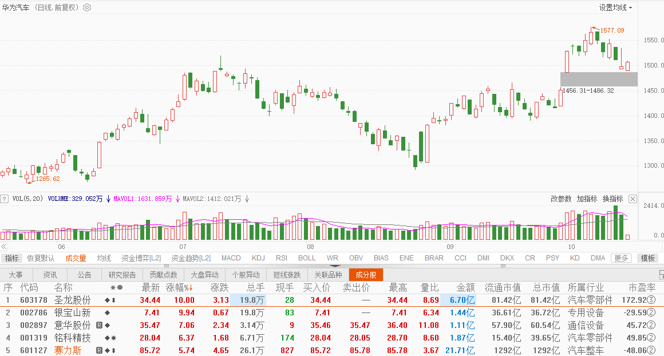Click the DMA indicator tab
The width and height of the screenshot is (664, 356).
(598, 258)
